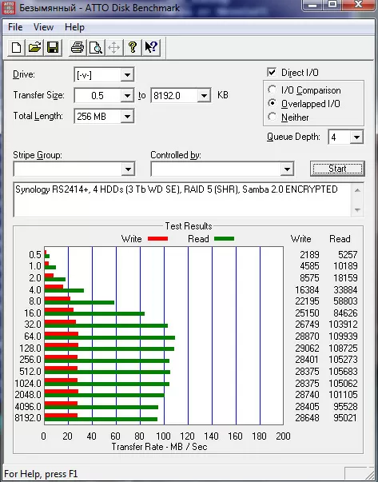Open the Help menu
The width and height of the screenshot is (378, 482).
tap(74, 27)
